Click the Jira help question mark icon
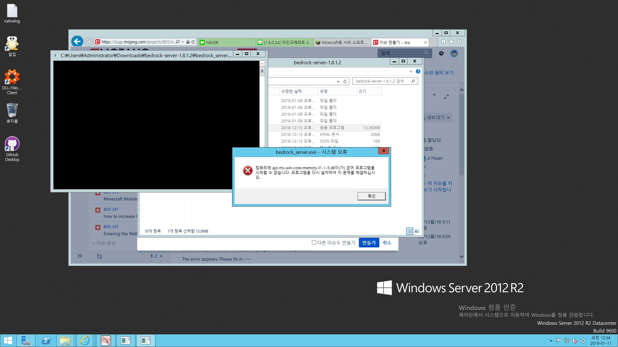618x347 pixels. click(441, 53)
